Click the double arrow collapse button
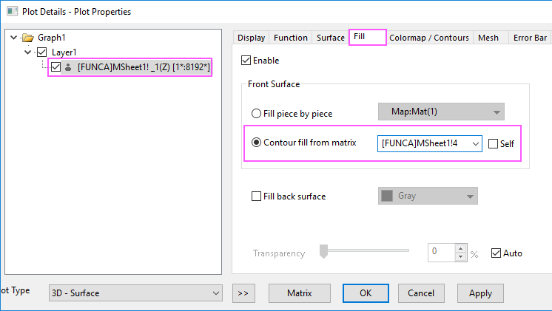Viewport: 552px width, 311px height. coord(243,293)
